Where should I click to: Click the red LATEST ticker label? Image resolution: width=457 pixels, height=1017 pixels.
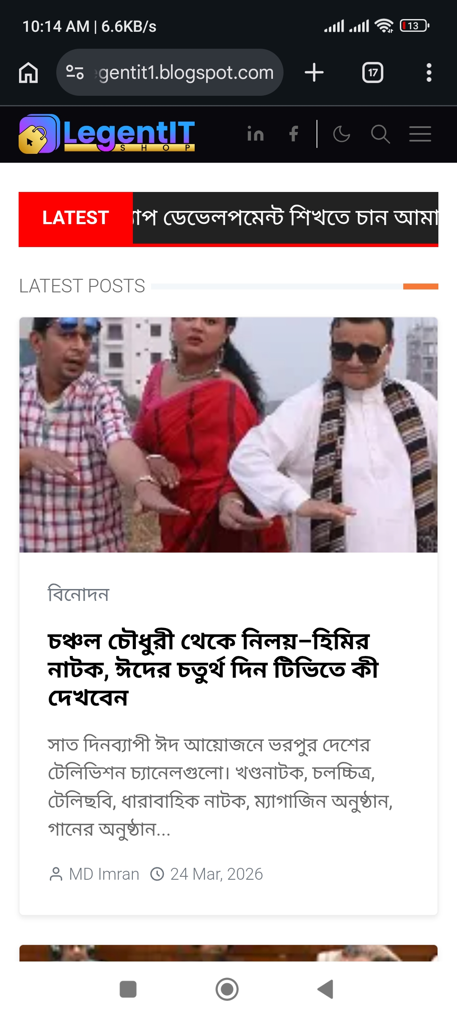pyautogui.click(x=76, y=218)
